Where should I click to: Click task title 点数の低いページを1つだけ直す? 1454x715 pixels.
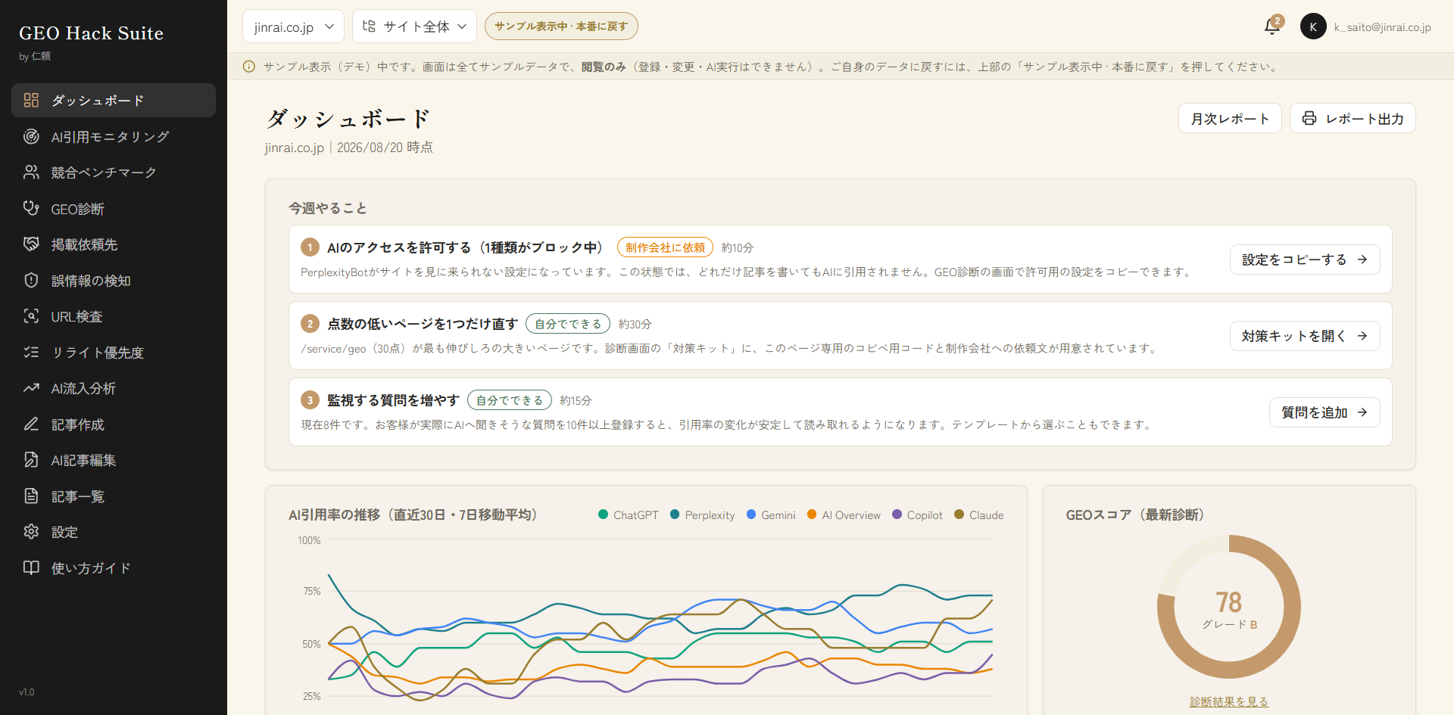[x=423, y=324]
